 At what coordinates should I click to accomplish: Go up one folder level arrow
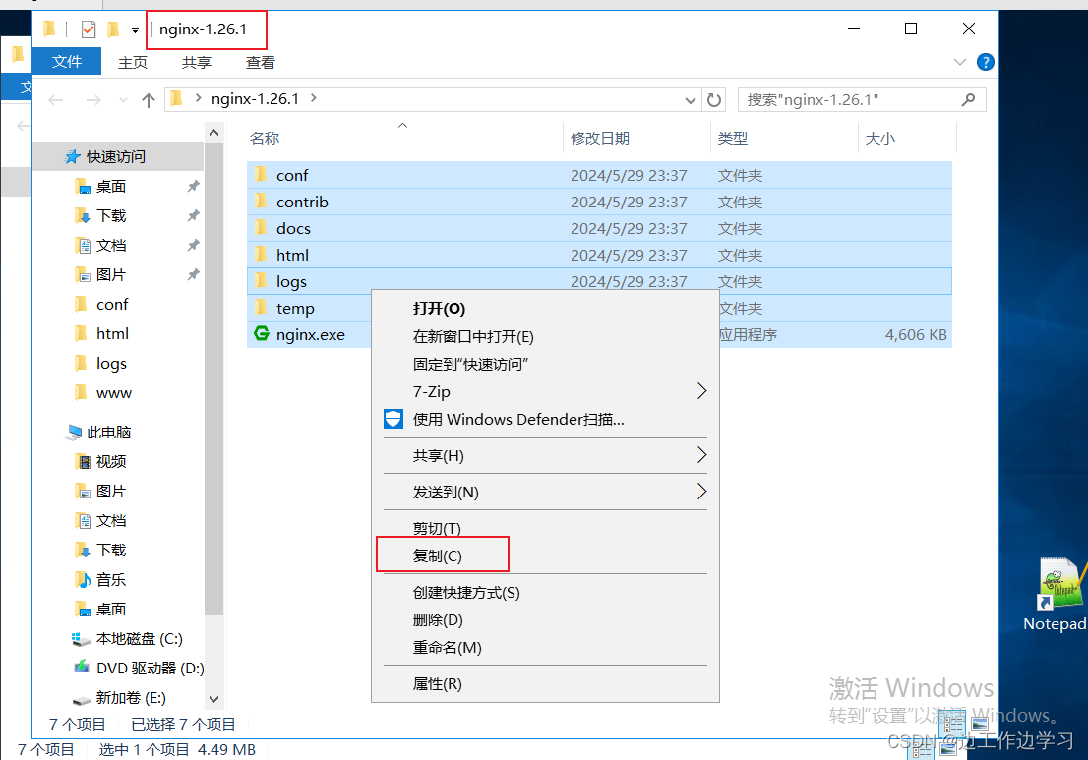148,100
